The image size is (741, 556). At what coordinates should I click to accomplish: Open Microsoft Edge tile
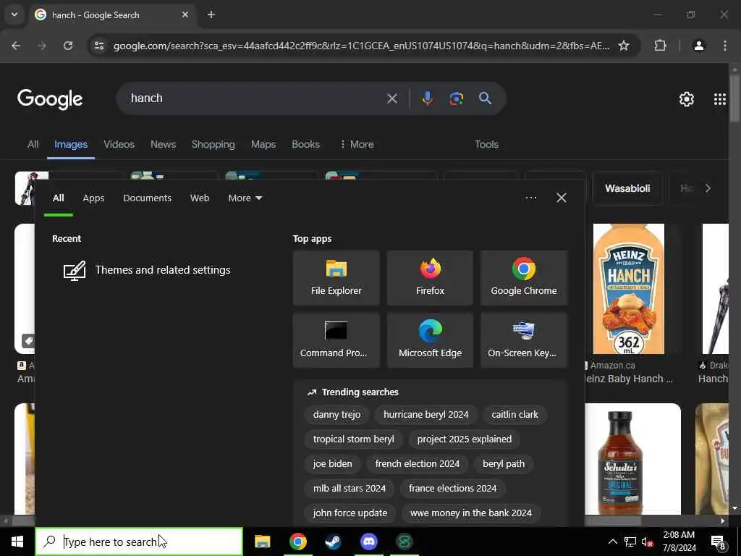point(430,340)
